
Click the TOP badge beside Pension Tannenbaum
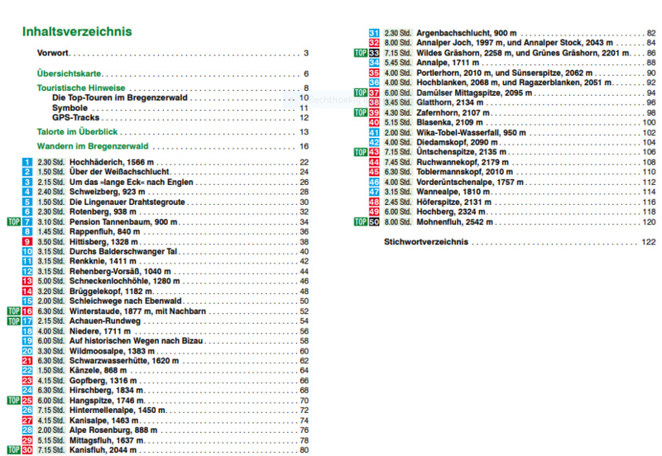pyautogui.click(x=14, y=221)
